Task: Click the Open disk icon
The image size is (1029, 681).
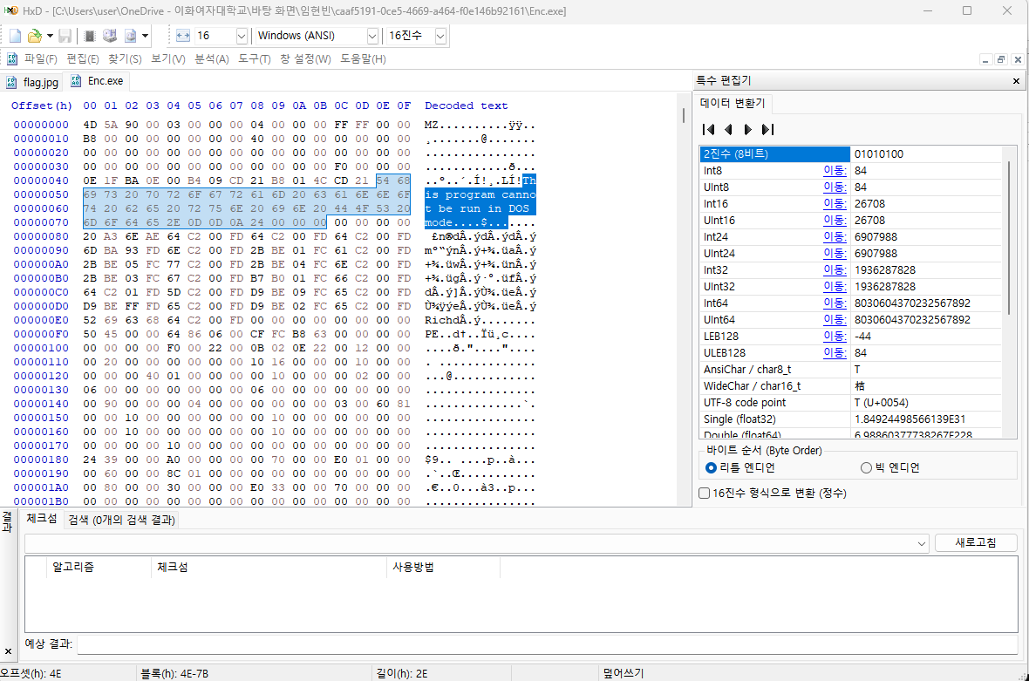Action: pos(110,36)
